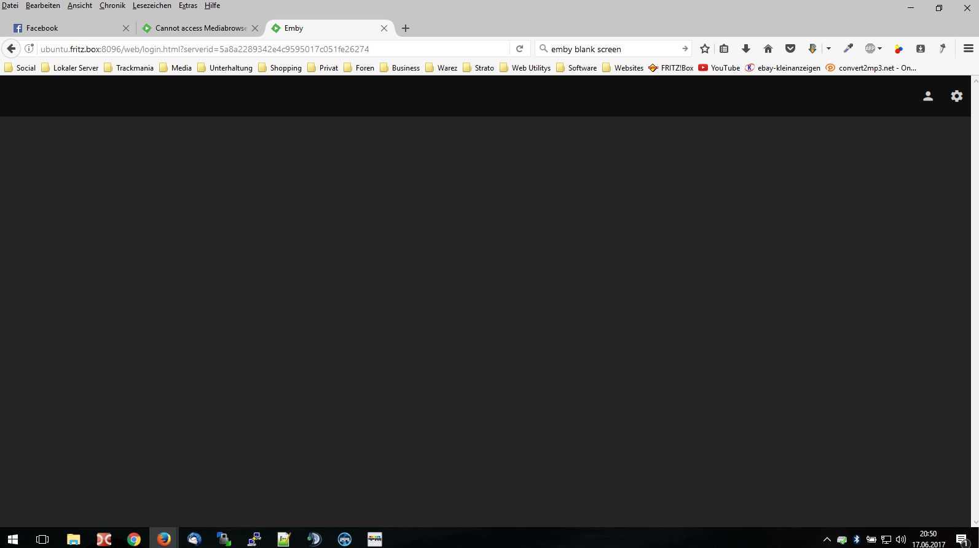Submit search with the go arrow
This screenshot has width=979, height=548.
pos(685,48)
